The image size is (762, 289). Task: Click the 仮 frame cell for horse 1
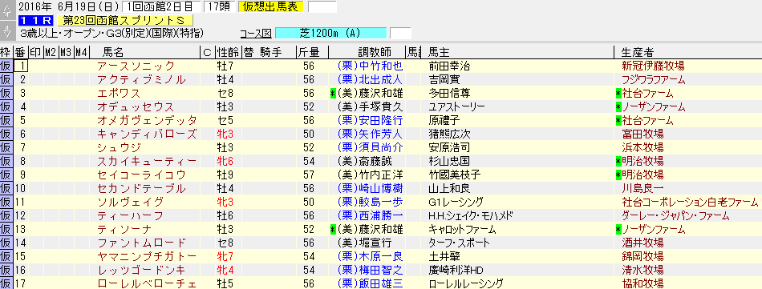click(6, 66)
